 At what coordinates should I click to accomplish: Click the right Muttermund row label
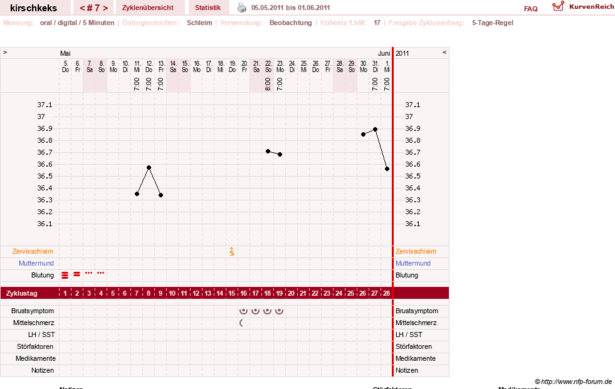click(x=413, y=263)
